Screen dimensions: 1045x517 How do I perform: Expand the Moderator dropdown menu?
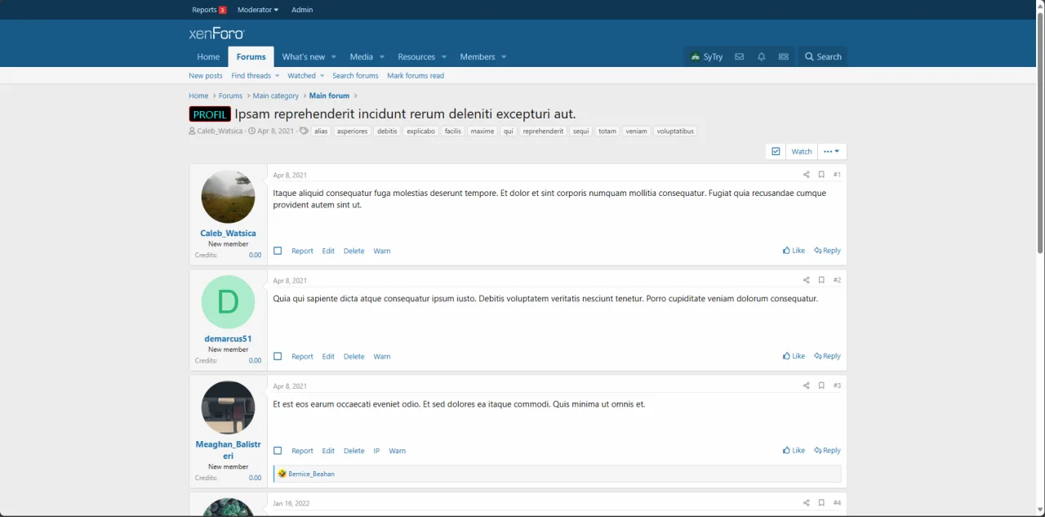tap(258, 10)
